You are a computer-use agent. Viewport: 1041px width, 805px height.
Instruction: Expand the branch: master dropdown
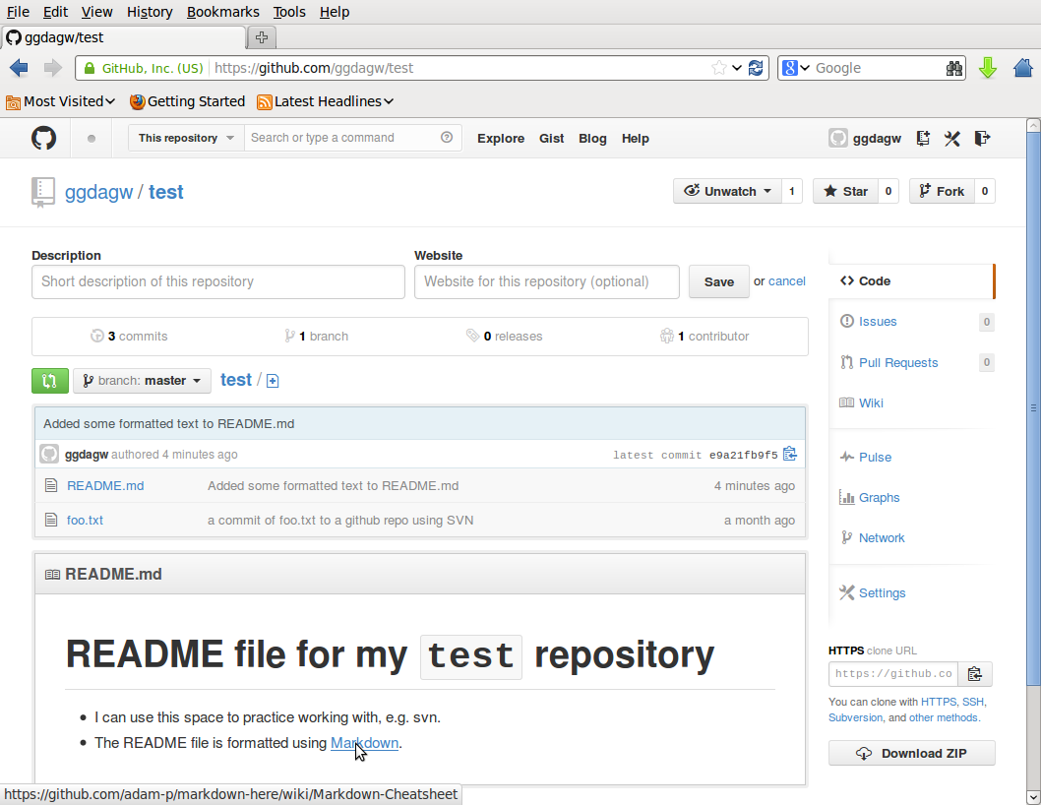142,381
